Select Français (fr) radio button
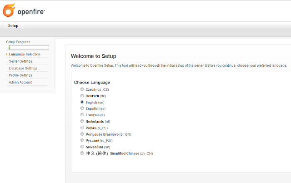The image size is (291, 183). tap(82, 115)
